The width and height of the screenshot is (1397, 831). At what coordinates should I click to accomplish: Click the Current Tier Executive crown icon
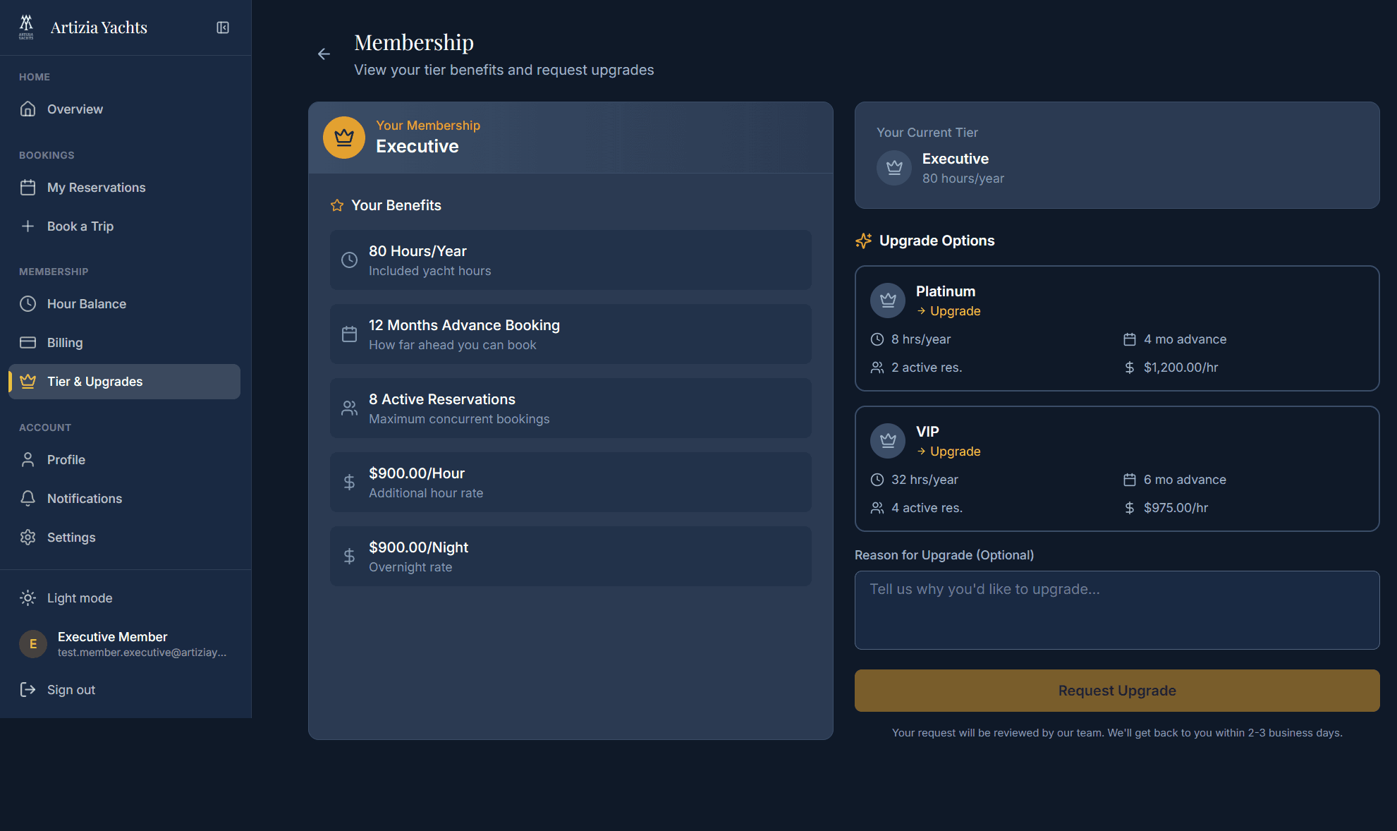click(894, 168)
